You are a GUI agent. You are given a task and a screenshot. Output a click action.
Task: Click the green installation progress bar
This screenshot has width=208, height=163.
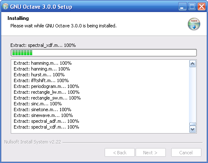click(x=104, y=53)
